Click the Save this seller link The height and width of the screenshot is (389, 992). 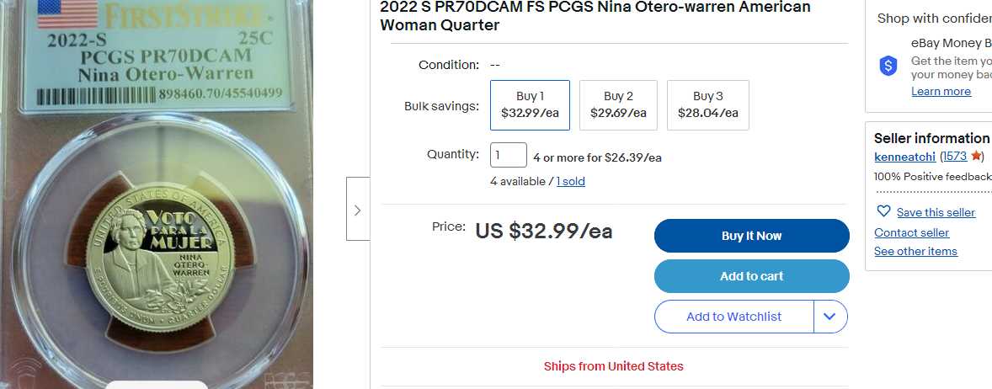(x=936, y=212)
